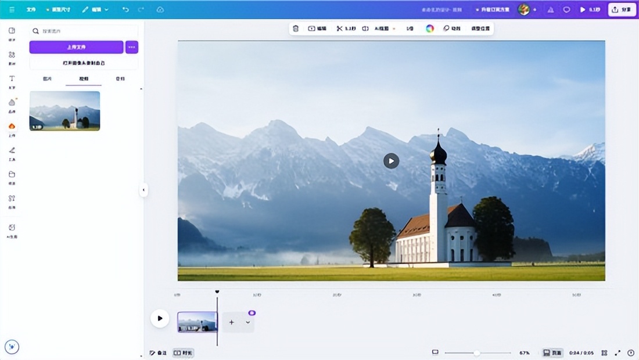Expand the chevron next to add page
Viewport: 639px width, 360px height.
point(248,322)
